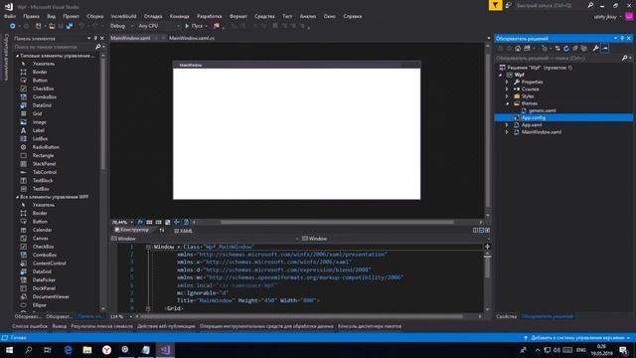Open the Отладка menu
This screenshot has width=636, height=358.
click(x=153, y=16)
